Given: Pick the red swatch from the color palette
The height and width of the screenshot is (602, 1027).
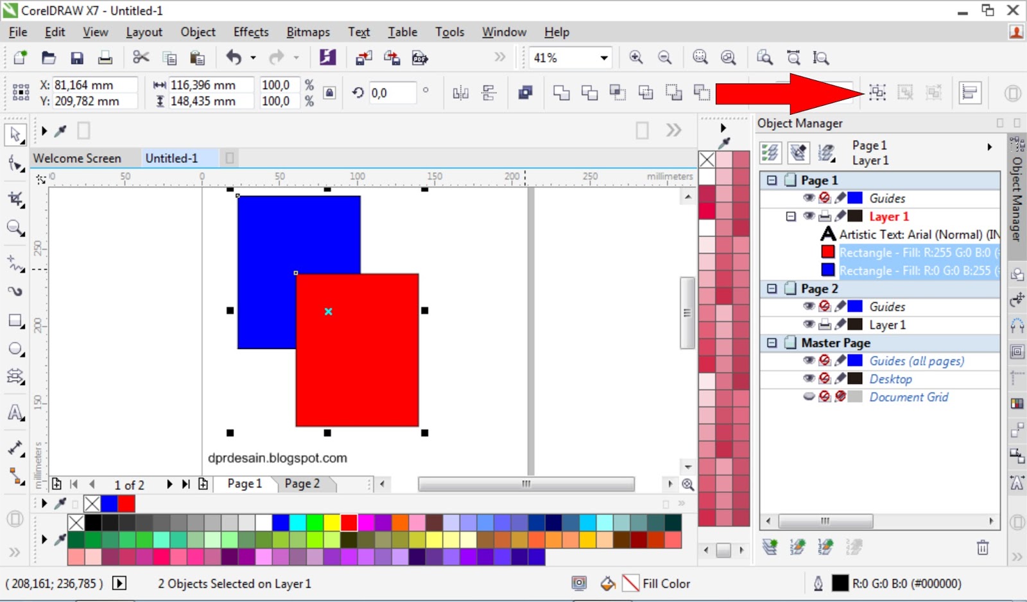Looking at the screenshot, I should tap(349, 522).
